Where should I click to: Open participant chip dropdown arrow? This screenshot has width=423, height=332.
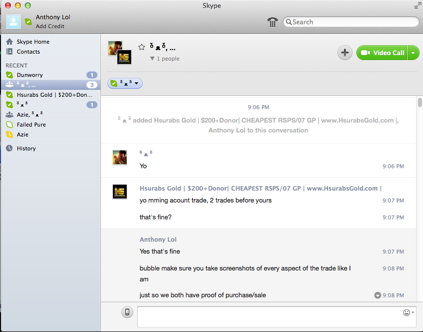[137, 83]
